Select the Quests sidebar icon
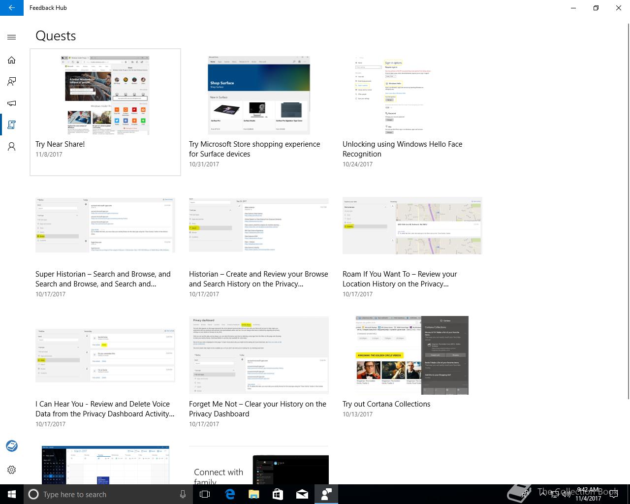The image size is (630, 504). pyautogui.click(x=12, y=125)
